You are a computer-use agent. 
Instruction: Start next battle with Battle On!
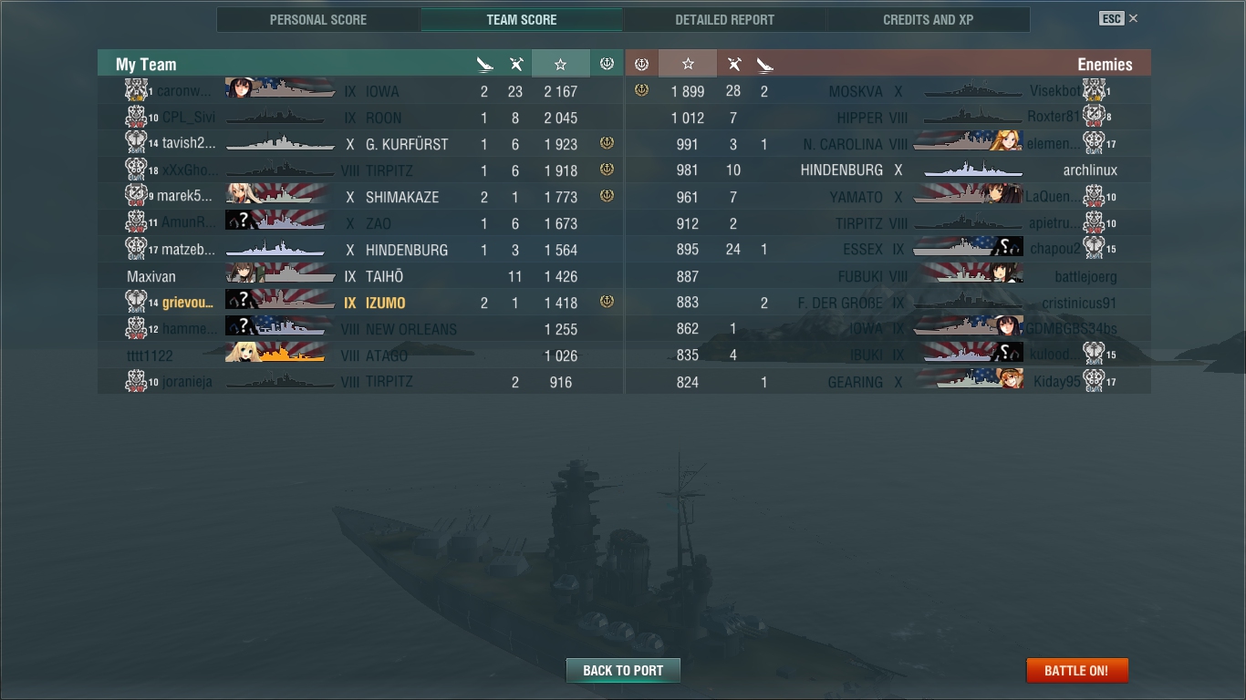[x=1077, y=670]
